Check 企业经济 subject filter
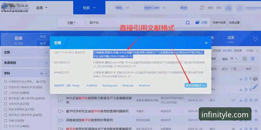 [6, 104]
